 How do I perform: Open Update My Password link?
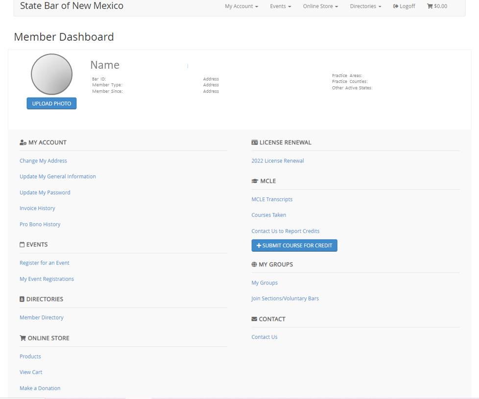pos(45,192)
